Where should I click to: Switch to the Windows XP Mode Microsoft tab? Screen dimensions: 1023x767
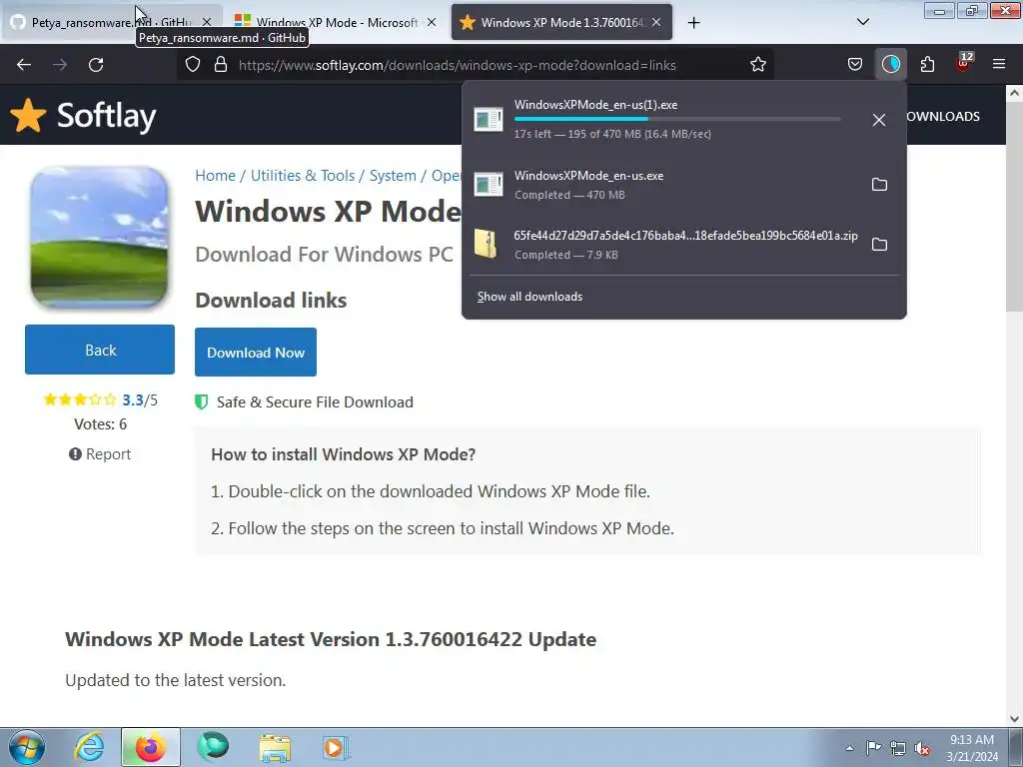point(336,22)
